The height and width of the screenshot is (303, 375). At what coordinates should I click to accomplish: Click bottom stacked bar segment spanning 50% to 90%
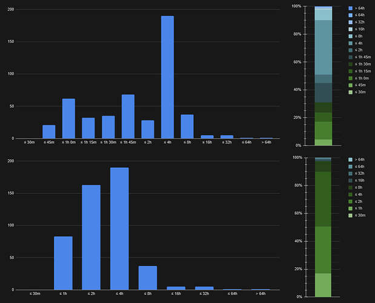click(323, 199)
